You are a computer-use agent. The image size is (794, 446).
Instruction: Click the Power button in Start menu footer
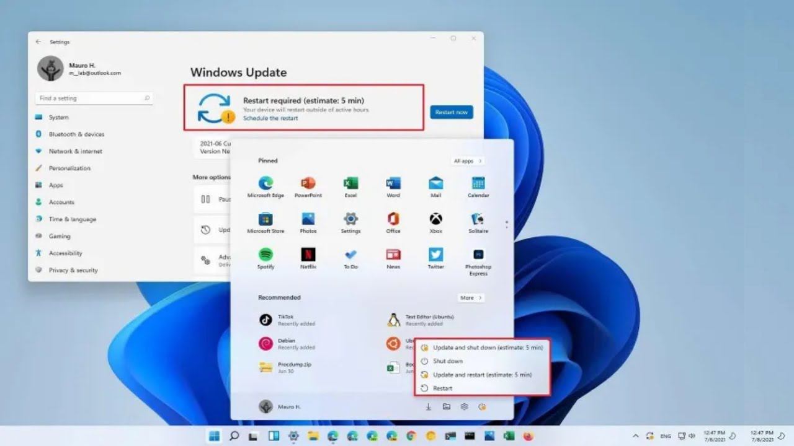(x=482, y=407)
